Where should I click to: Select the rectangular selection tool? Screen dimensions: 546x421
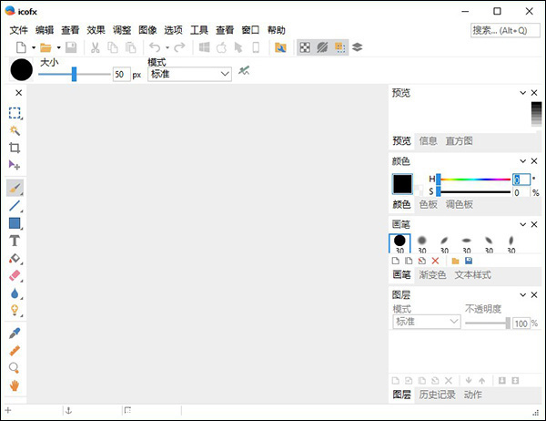pyautogui.click(x=15, y=113)
